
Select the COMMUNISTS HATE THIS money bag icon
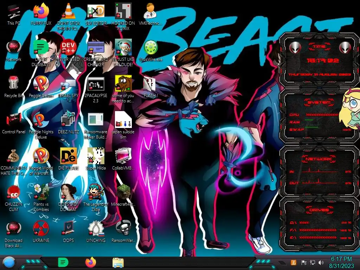[x=14, y=156]
